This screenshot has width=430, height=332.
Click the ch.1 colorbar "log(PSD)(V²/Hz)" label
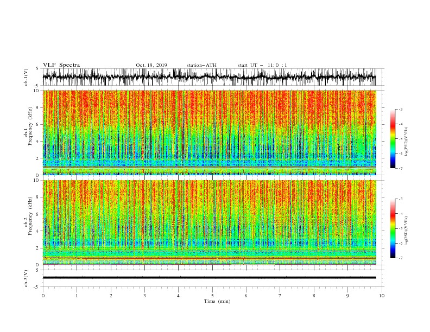coord(406,142)
